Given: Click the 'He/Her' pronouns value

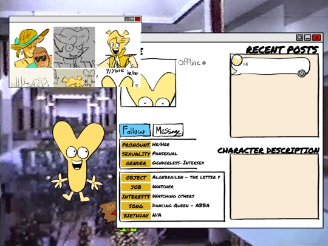Looking at the screenshot, I should (160, 145).
